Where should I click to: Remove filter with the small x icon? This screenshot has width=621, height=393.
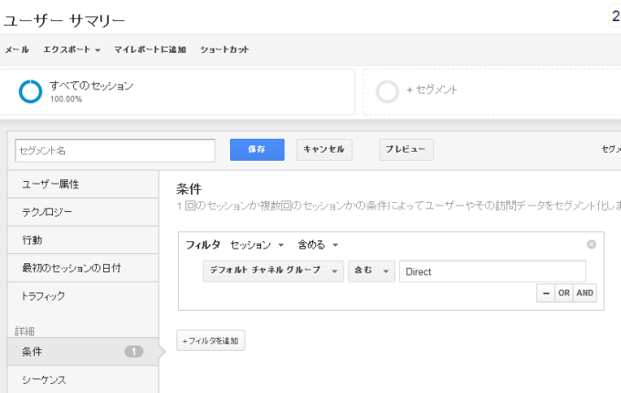click(x=592, y=244)
